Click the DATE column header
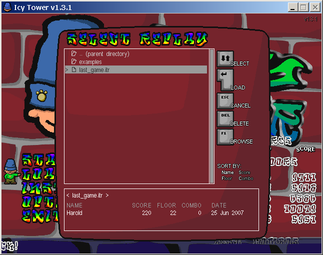Screen dimensions: 323x255 click(219, 205)
